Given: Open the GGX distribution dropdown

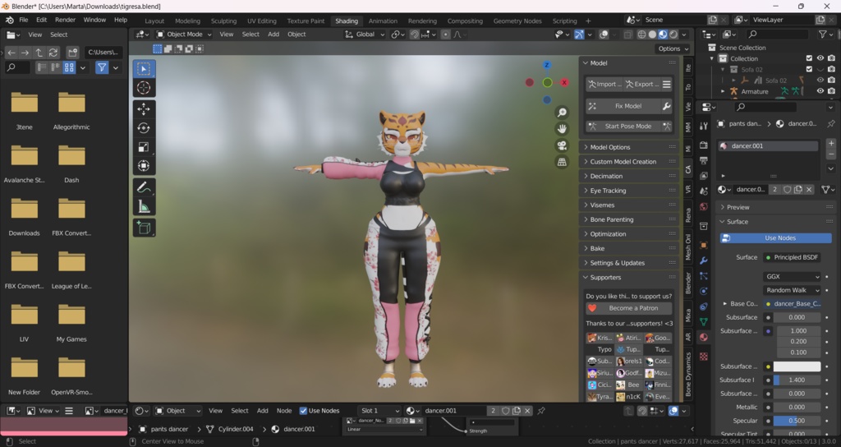Looking at the screenshot, I should (792, 276).
